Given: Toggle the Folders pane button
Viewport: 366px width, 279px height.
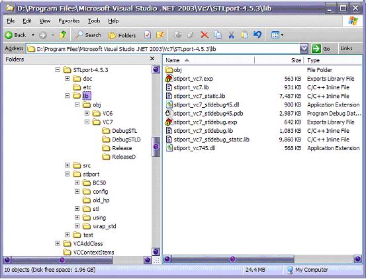Looking at the screenshot, I should pos(122,35).
